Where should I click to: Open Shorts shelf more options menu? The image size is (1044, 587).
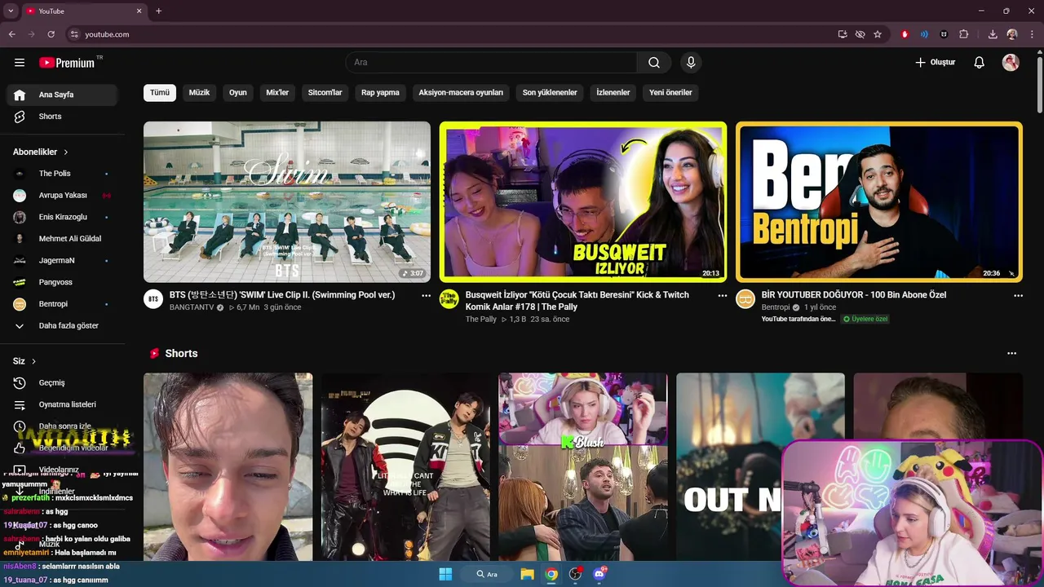pos(1012,354)
